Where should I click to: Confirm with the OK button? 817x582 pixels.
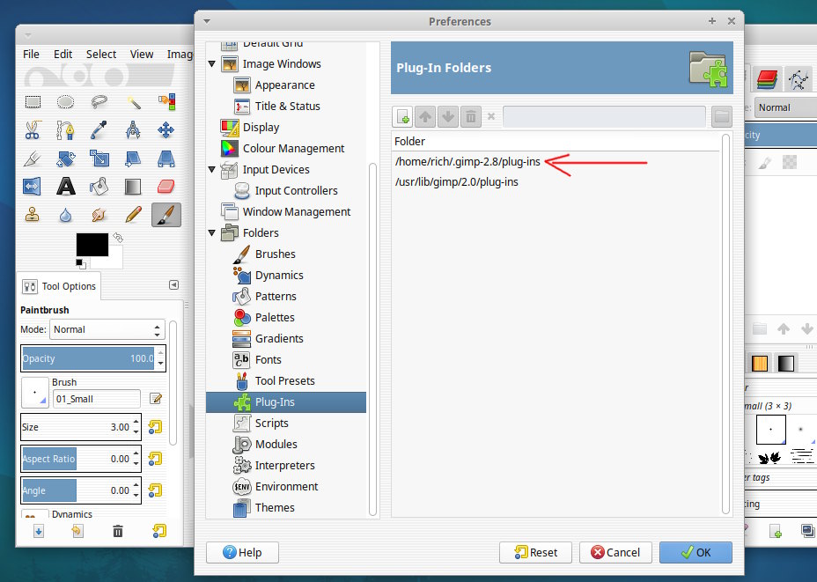tap(696, 552)
